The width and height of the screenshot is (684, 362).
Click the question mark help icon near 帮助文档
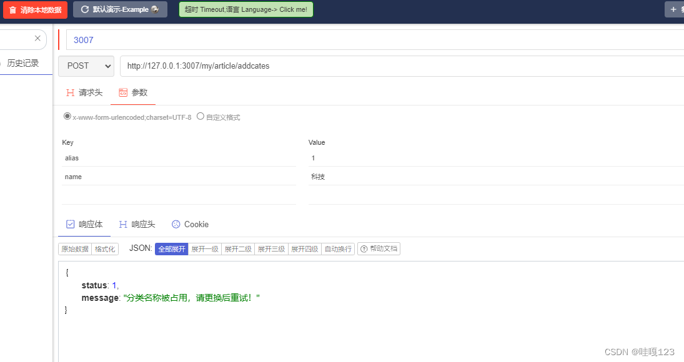point(364,248)
